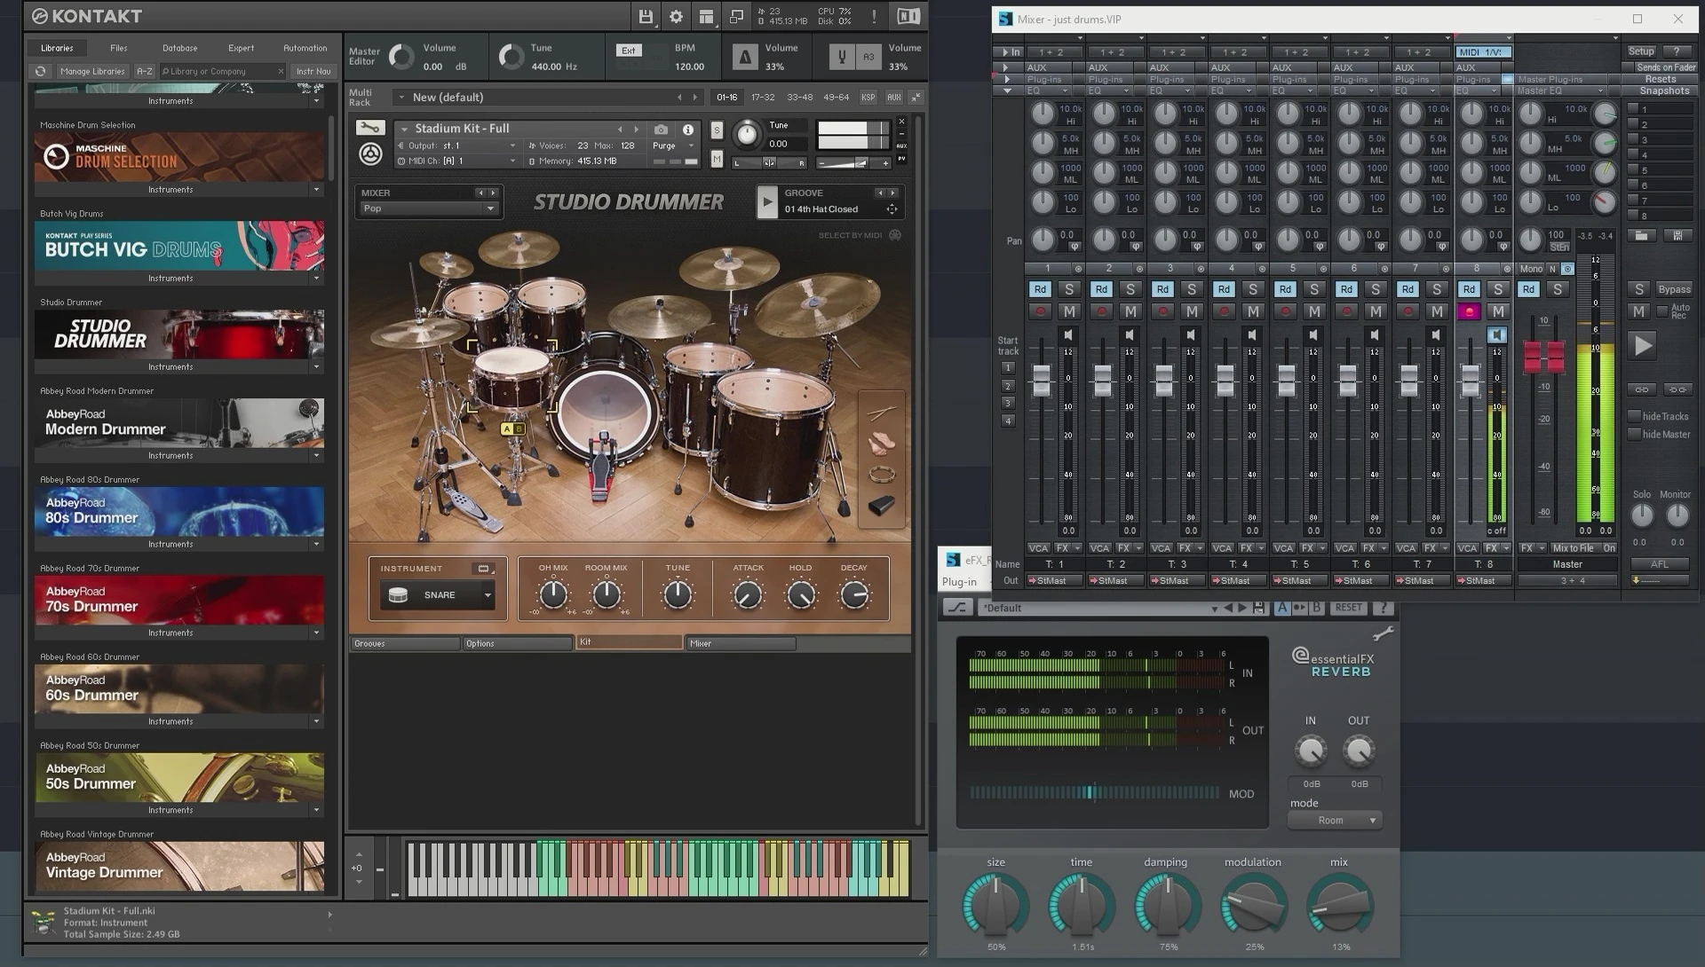This screenshot has height=967, width=1705.
Task: Open the reverb mode Room dropdown
Action: tap(1335, 821)
